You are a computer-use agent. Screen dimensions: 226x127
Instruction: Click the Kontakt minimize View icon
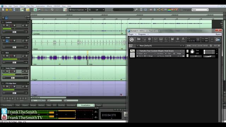[212, 40]
